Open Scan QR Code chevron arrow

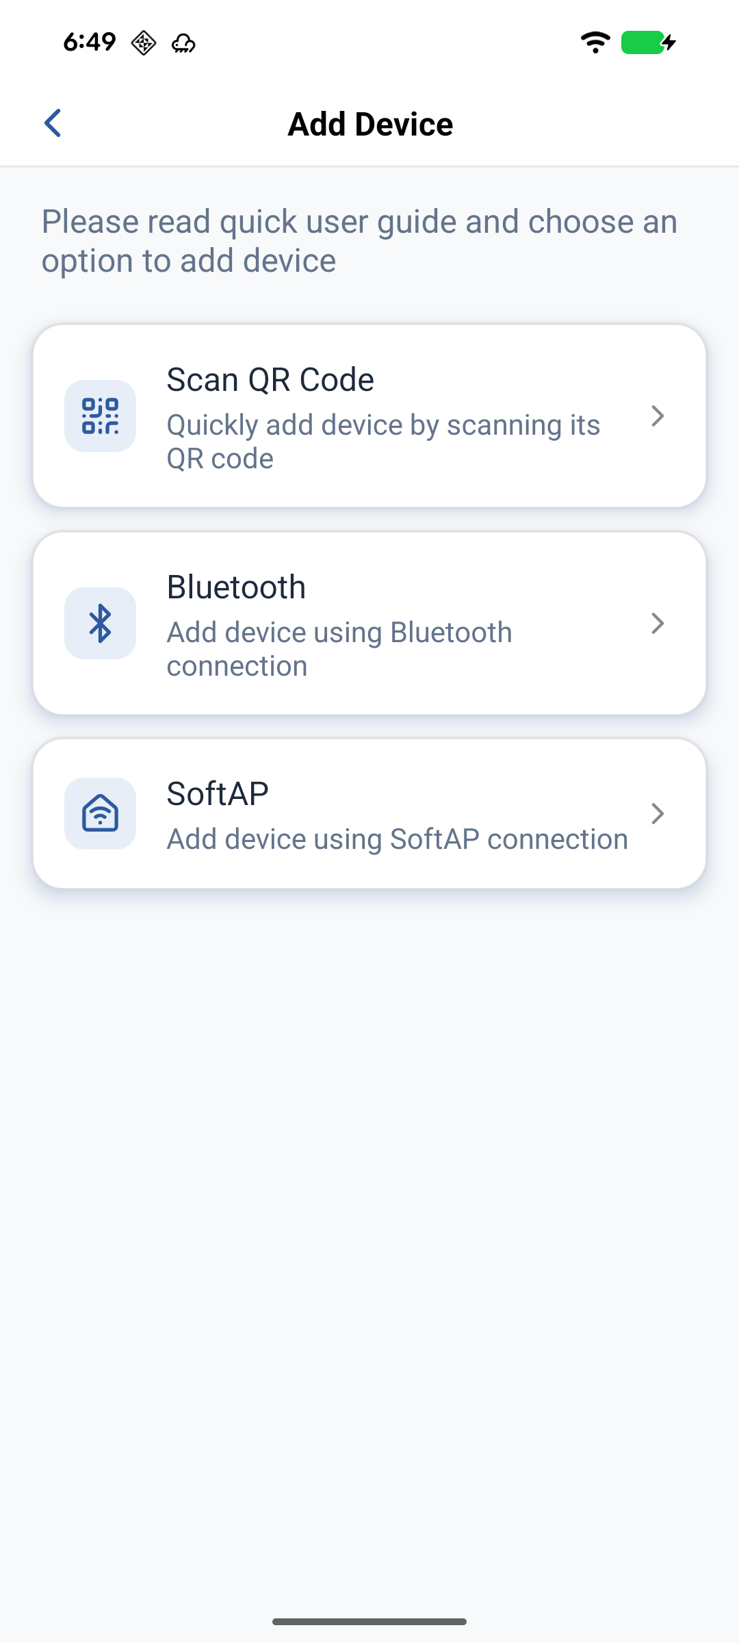[x=658, y=416]
